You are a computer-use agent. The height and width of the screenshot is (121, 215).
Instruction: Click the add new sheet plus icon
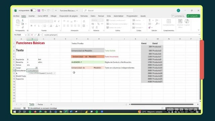[x=51, y=104]
